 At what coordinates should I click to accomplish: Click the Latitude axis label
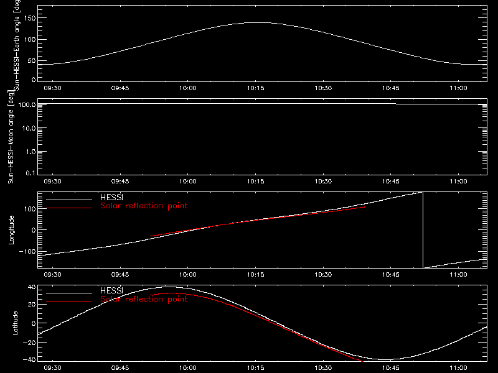(15, 323)
